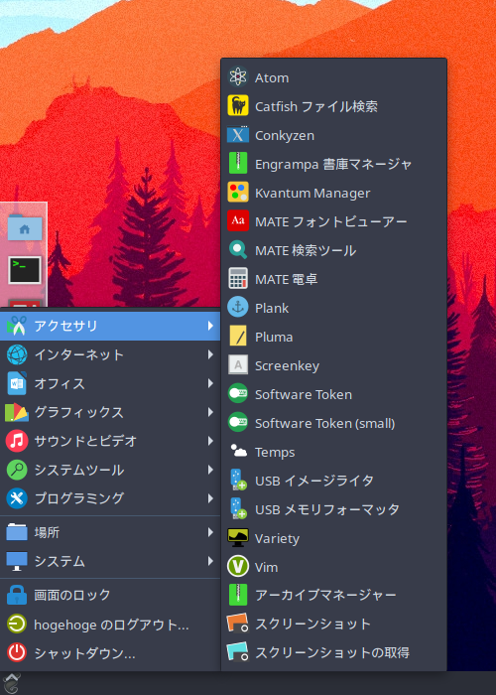496x695 pixels.
Task: Launch Screenkey from its label
Action: click(287, 366)
